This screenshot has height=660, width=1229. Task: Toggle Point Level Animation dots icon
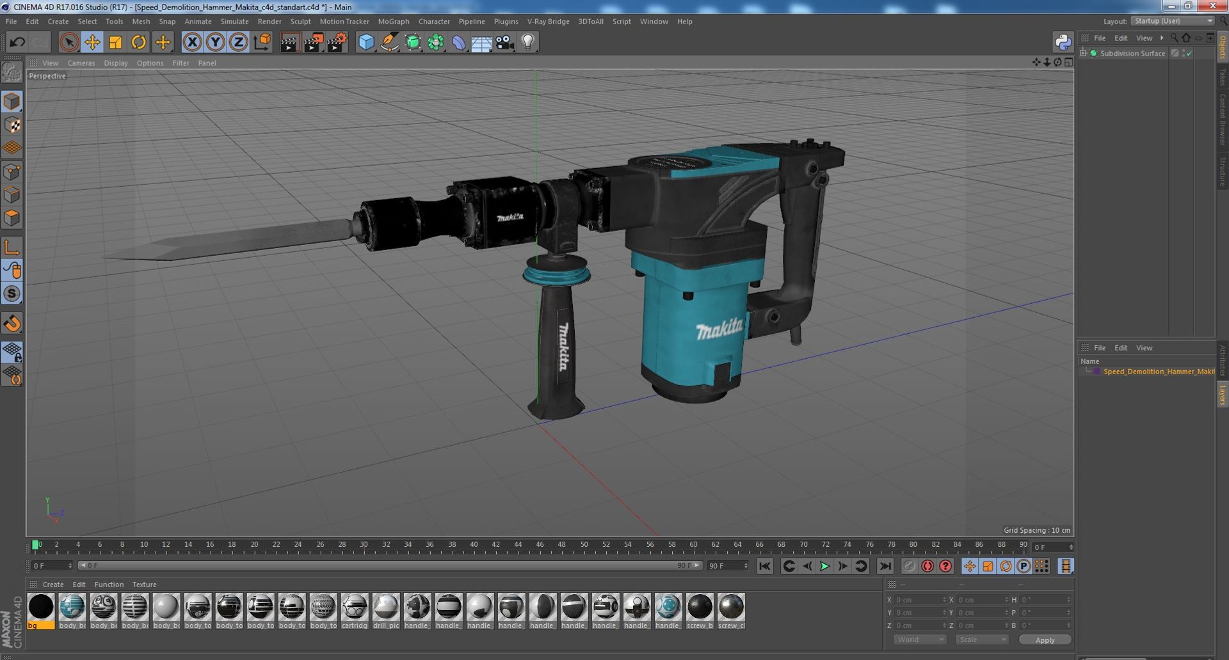pos(1042,566)
